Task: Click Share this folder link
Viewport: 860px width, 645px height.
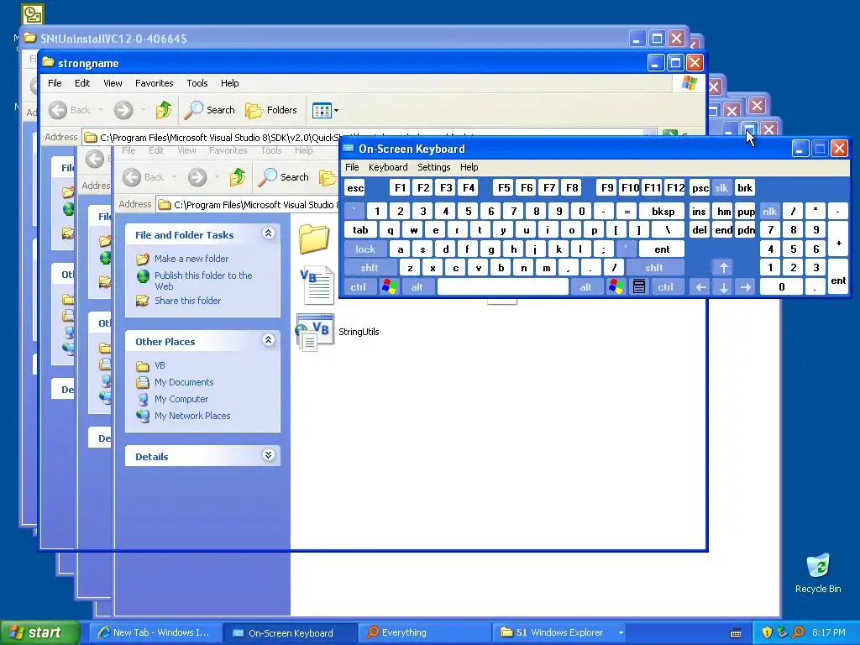Action: tap(187, 301)
